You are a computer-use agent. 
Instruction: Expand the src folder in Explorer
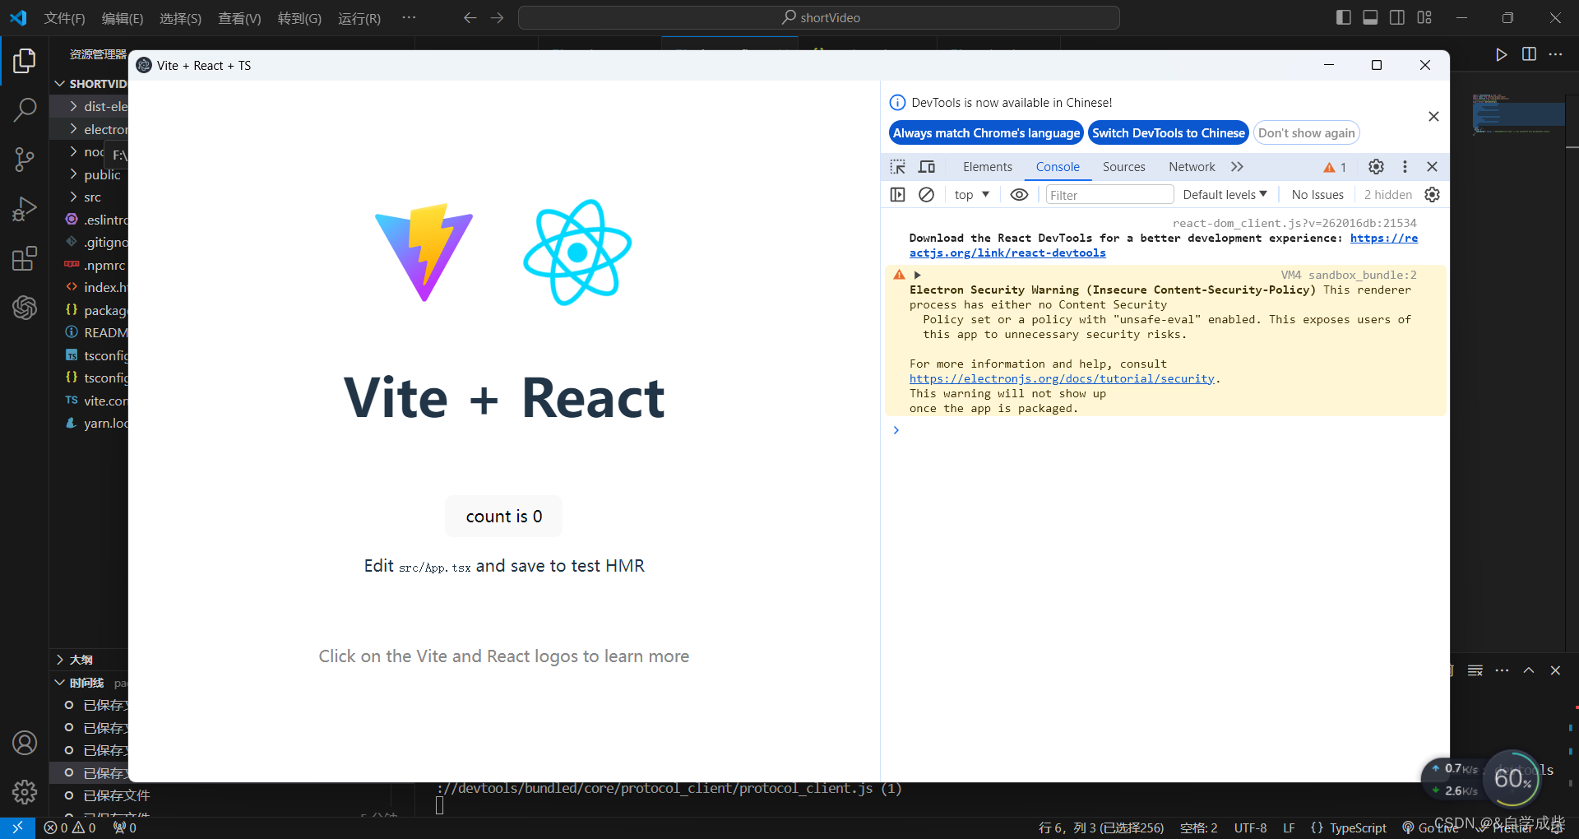[x=92, y=197]
